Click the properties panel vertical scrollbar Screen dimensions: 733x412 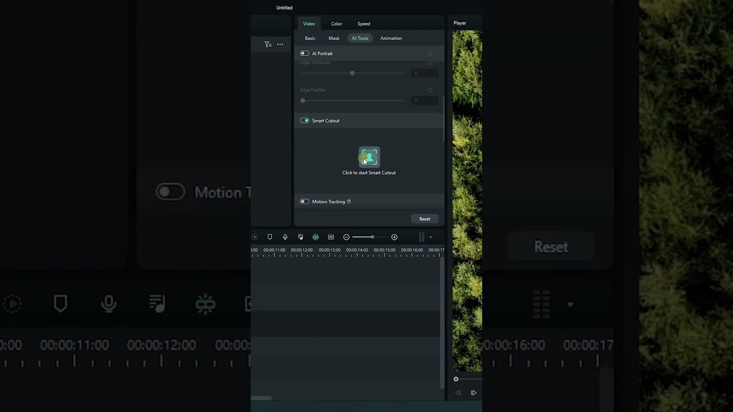(443, 119)
